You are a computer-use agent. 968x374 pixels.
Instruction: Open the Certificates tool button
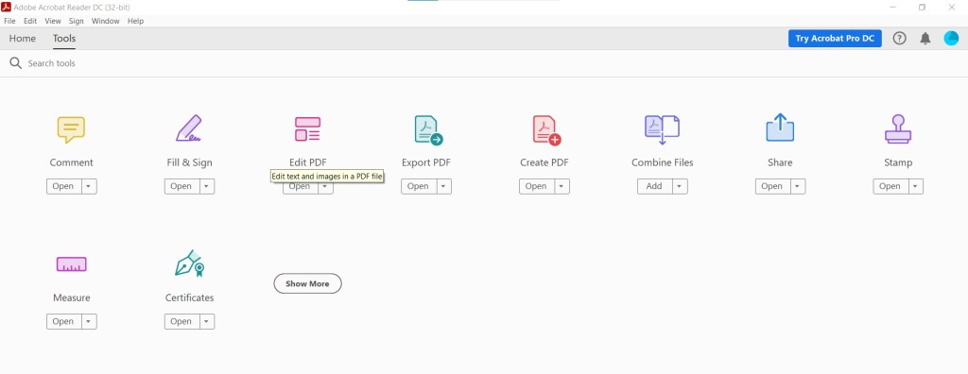tap(182, 321)
